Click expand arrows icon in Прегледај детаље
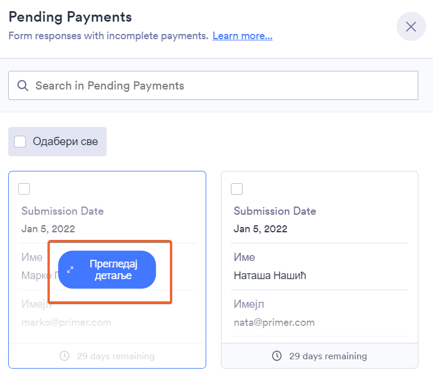Image resolution: width=433 pixels, height=385 pixels. [x=70, y=270]
